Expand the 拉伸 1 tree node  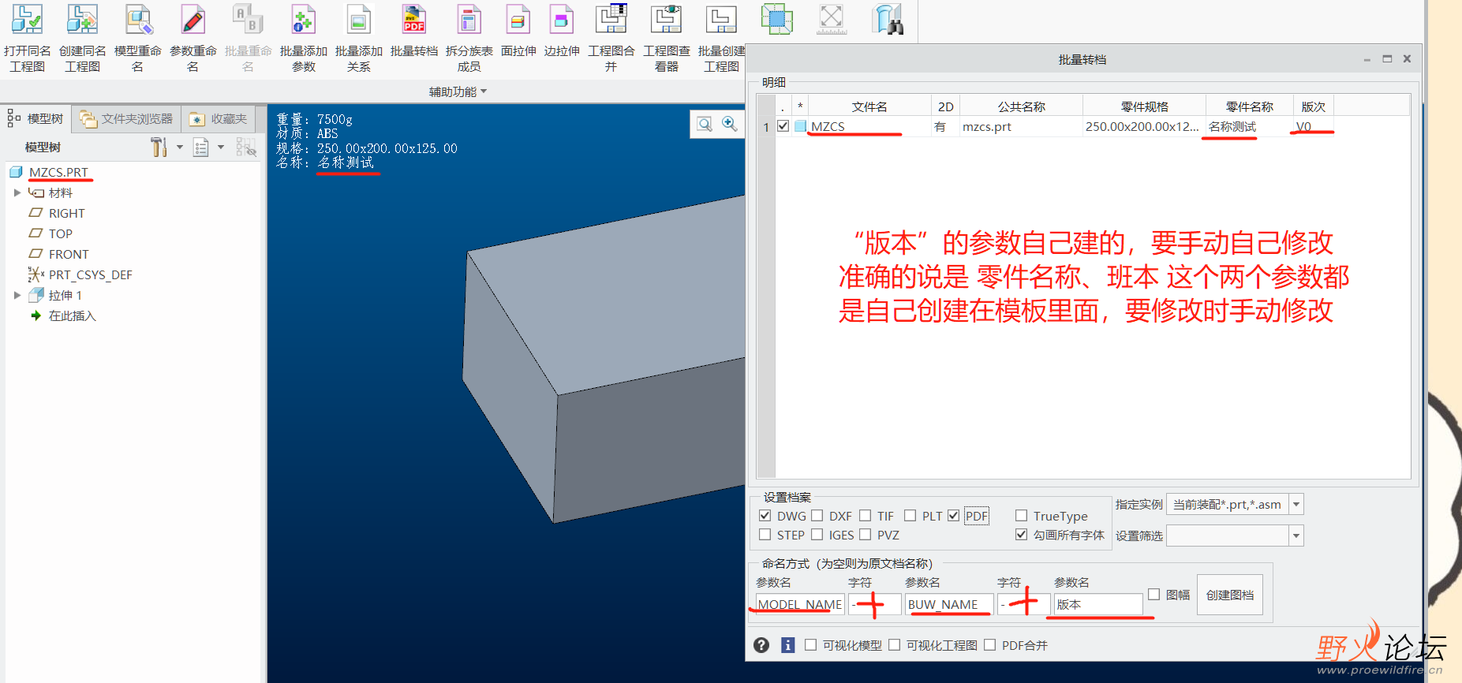[x=17, y=295]
